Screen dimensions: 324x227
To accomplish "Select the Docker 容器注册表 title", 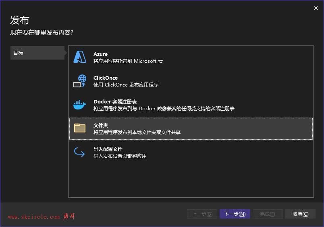I will point(115,101).
